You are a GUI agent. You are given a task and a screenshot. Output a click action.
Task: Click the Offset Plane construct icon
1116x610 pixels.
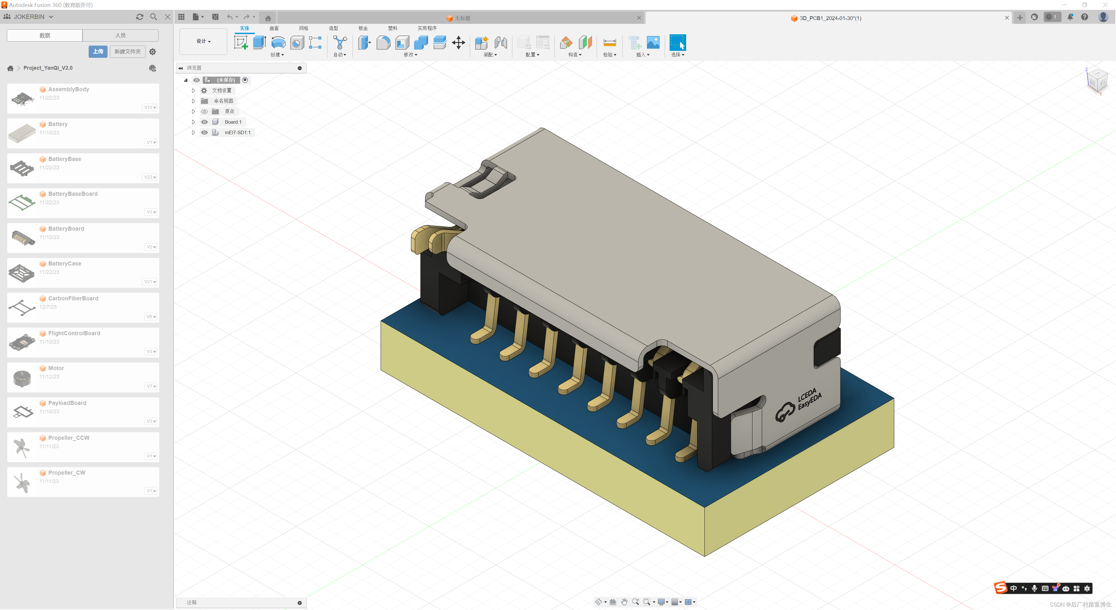click(566, 42)
